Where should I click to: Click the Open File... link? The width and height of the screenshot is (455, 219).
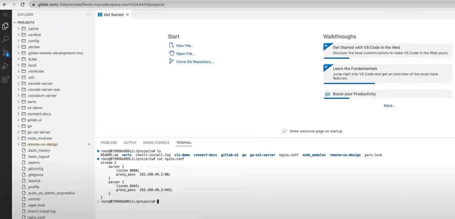186,54
